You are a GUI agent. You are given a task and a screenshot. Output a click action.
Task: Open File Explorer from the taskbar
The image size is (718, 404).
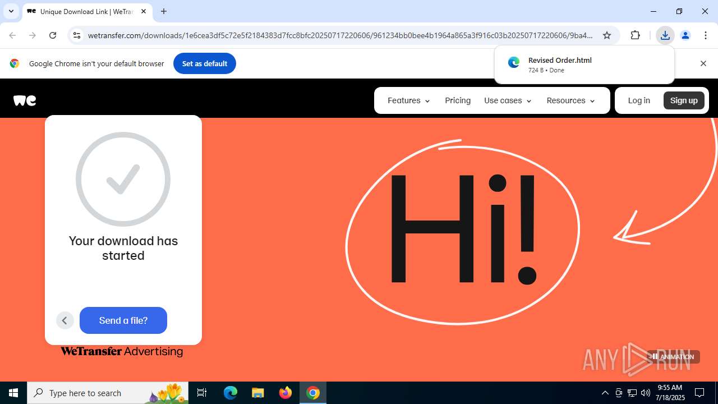(x=258, y=393)
